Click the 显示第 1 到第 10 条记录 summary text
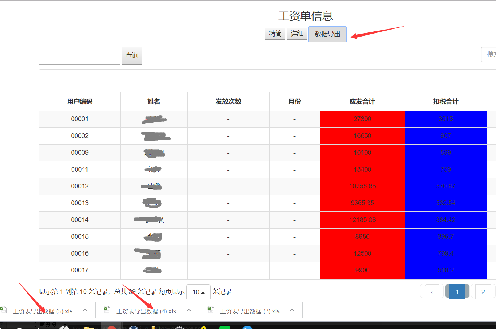 tap(74, 292)
